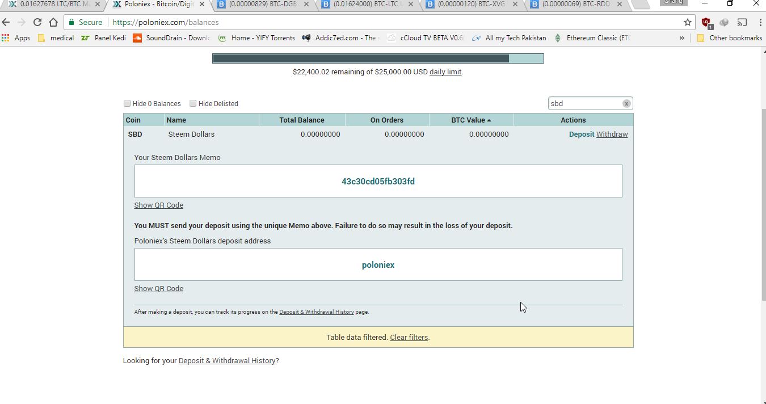This screenshot has width=766, height=404.
Task: Clear the sbd search with x icon
Action: click(x=626, y=104)
